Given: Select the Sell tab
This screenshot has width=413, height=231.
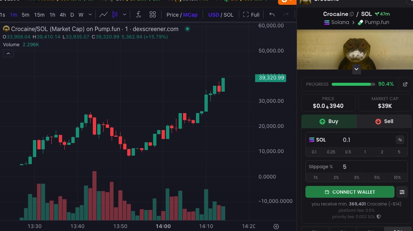Looking at the screenshot, I should pos(384,122).
